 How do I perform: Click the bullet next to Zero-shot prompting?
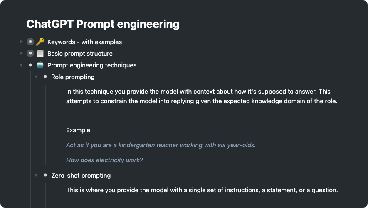click(45, 175)
